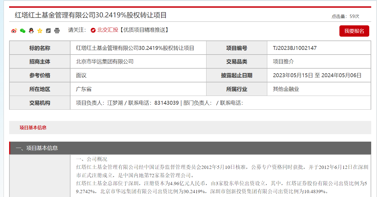This screenshot has width=377, height=197.
Task: Switch to the 项目基本信息 tab
Action: point(33,128)
